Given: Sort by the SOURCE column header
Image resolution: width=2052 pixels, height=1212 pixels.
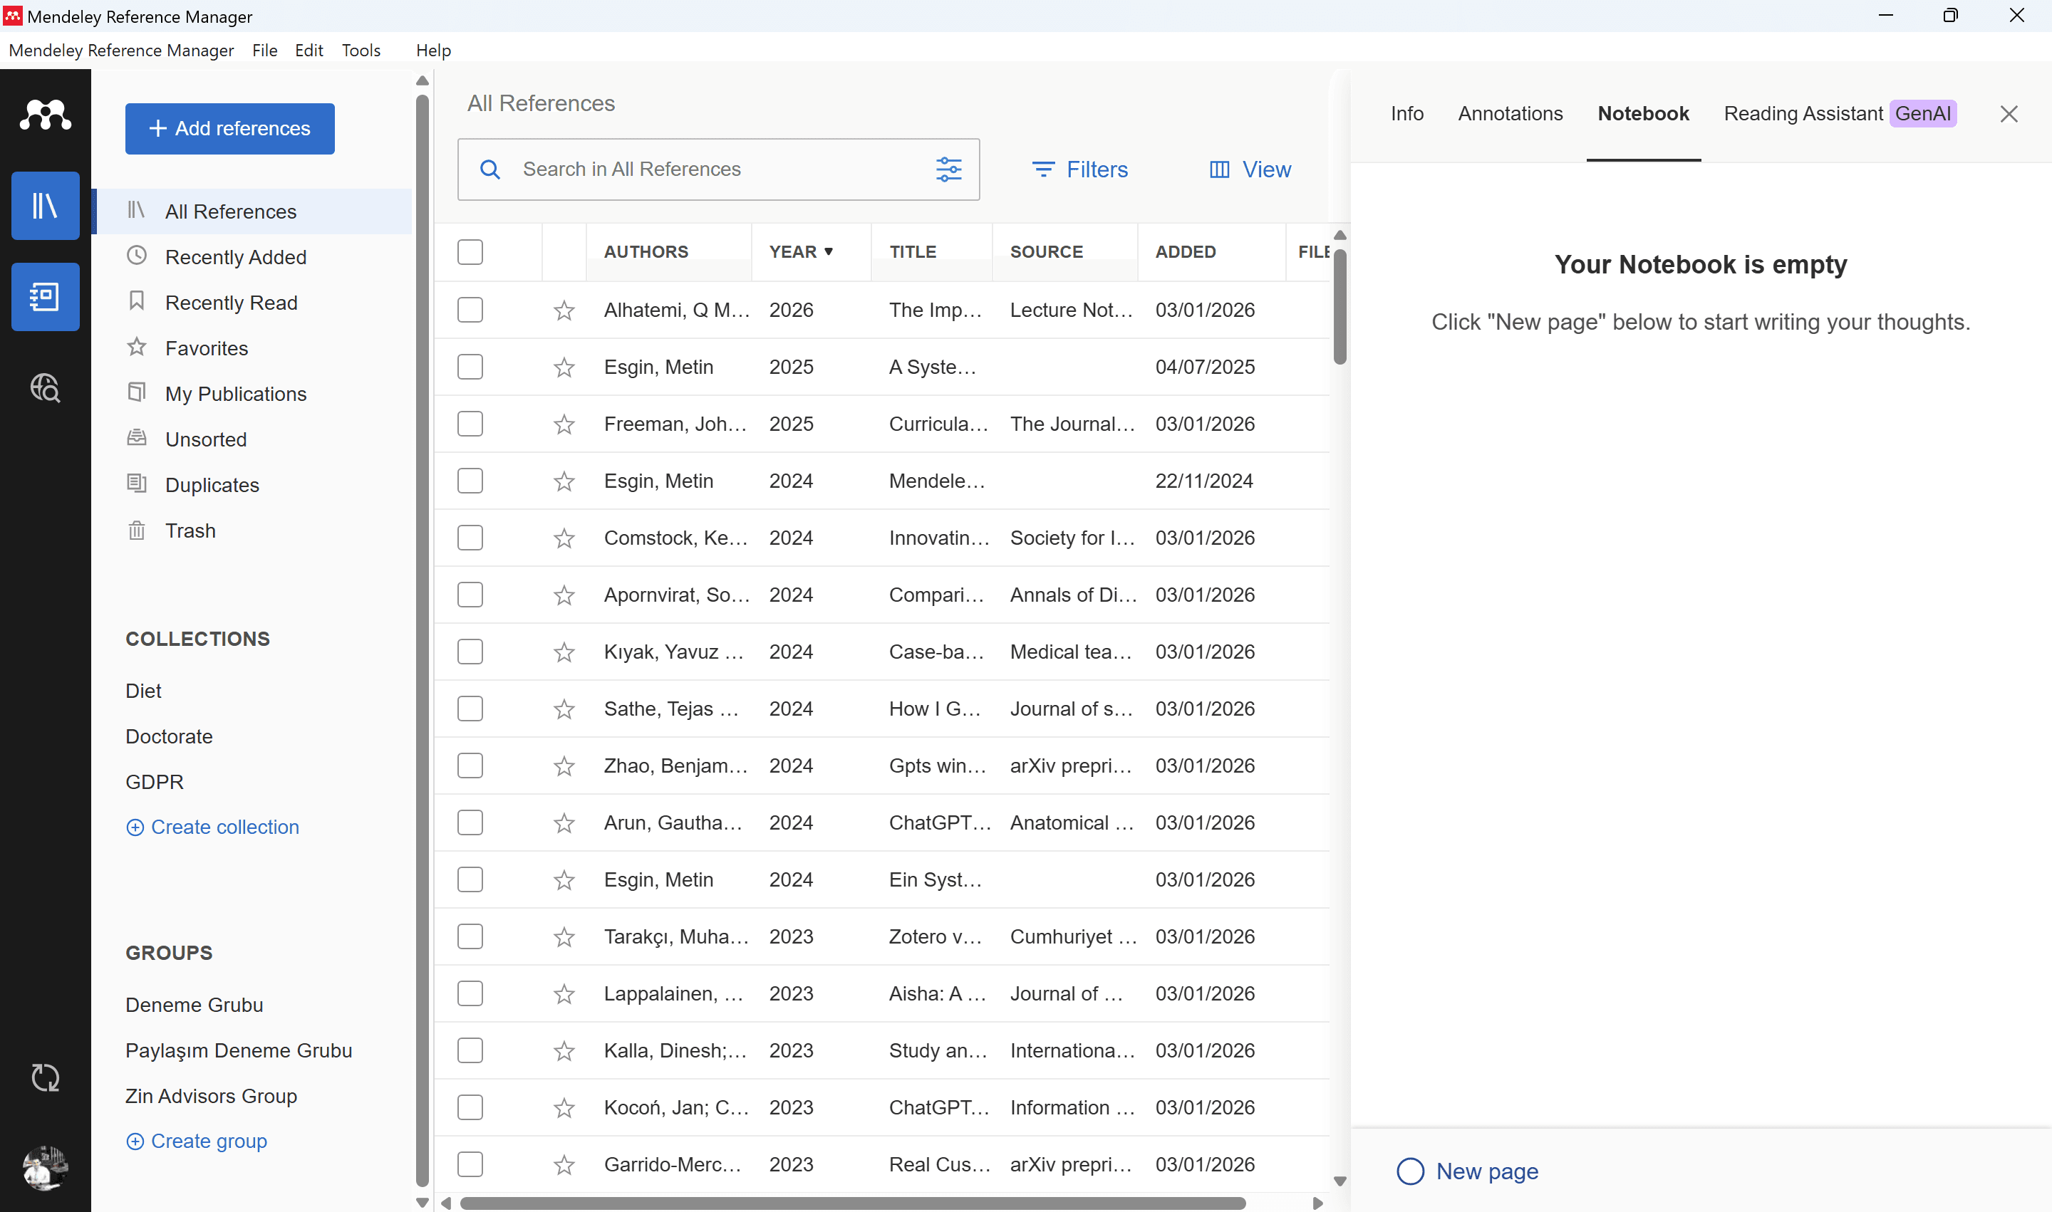Looking at the screenshot, I should (x=1046, y=251).
